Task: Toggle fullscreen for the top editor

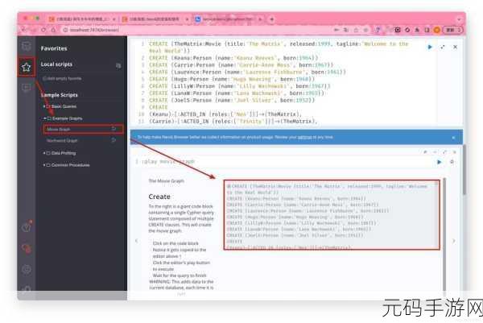Action: [x=443, y=48]
